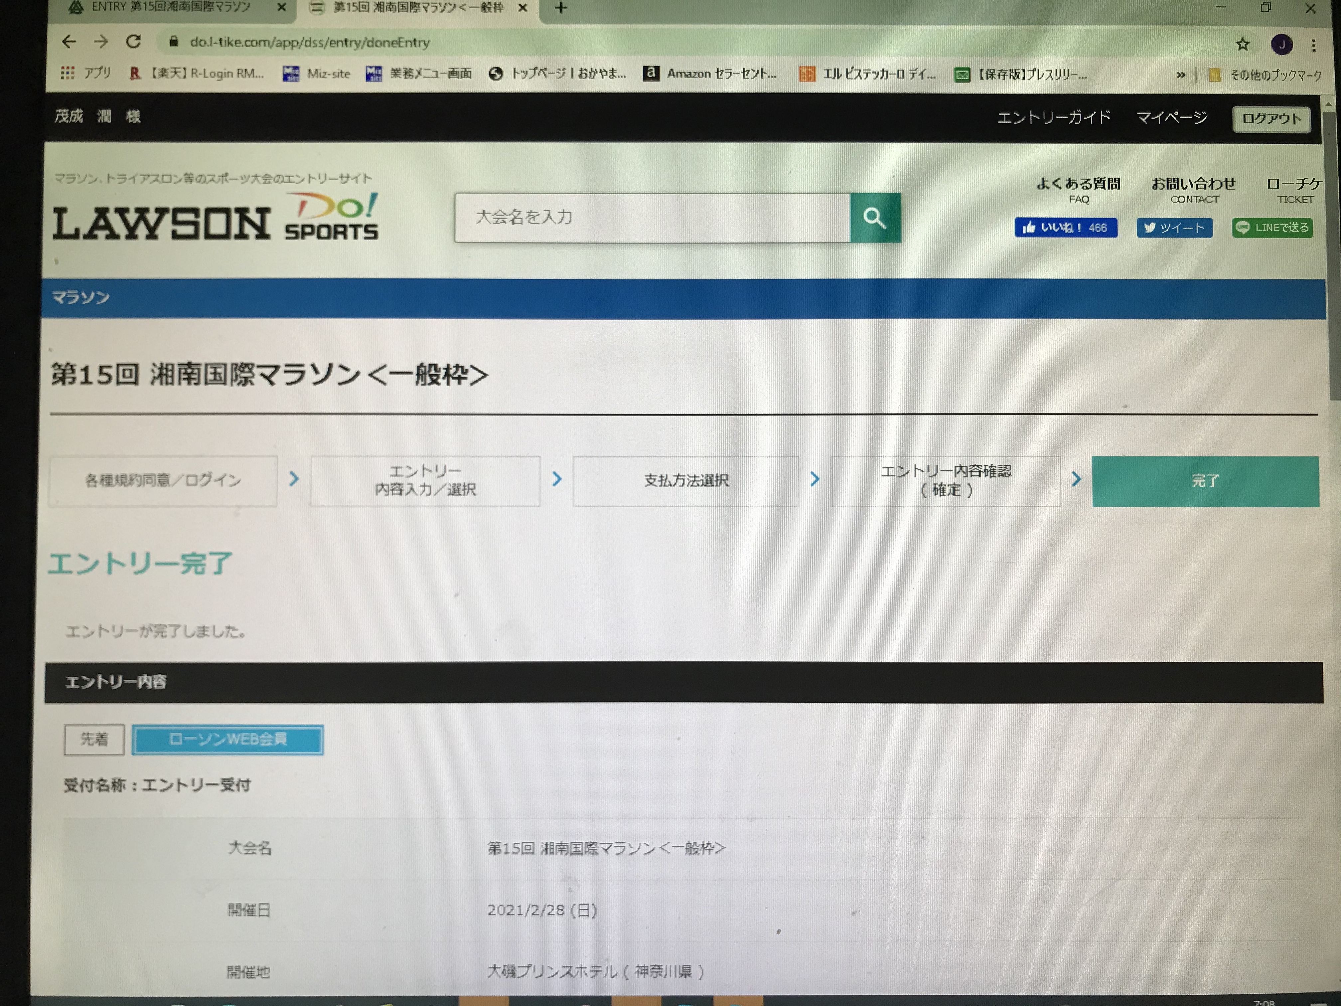Select 第15回 湘南国際マラソン＜一般枠 tab

[418, 8]
